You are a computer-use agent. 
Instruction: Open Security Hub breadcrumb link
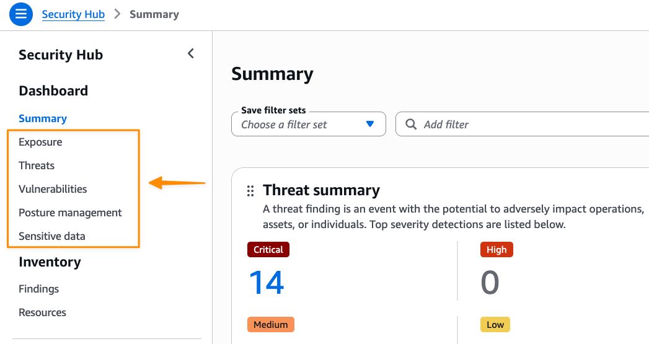click(73, 14)
